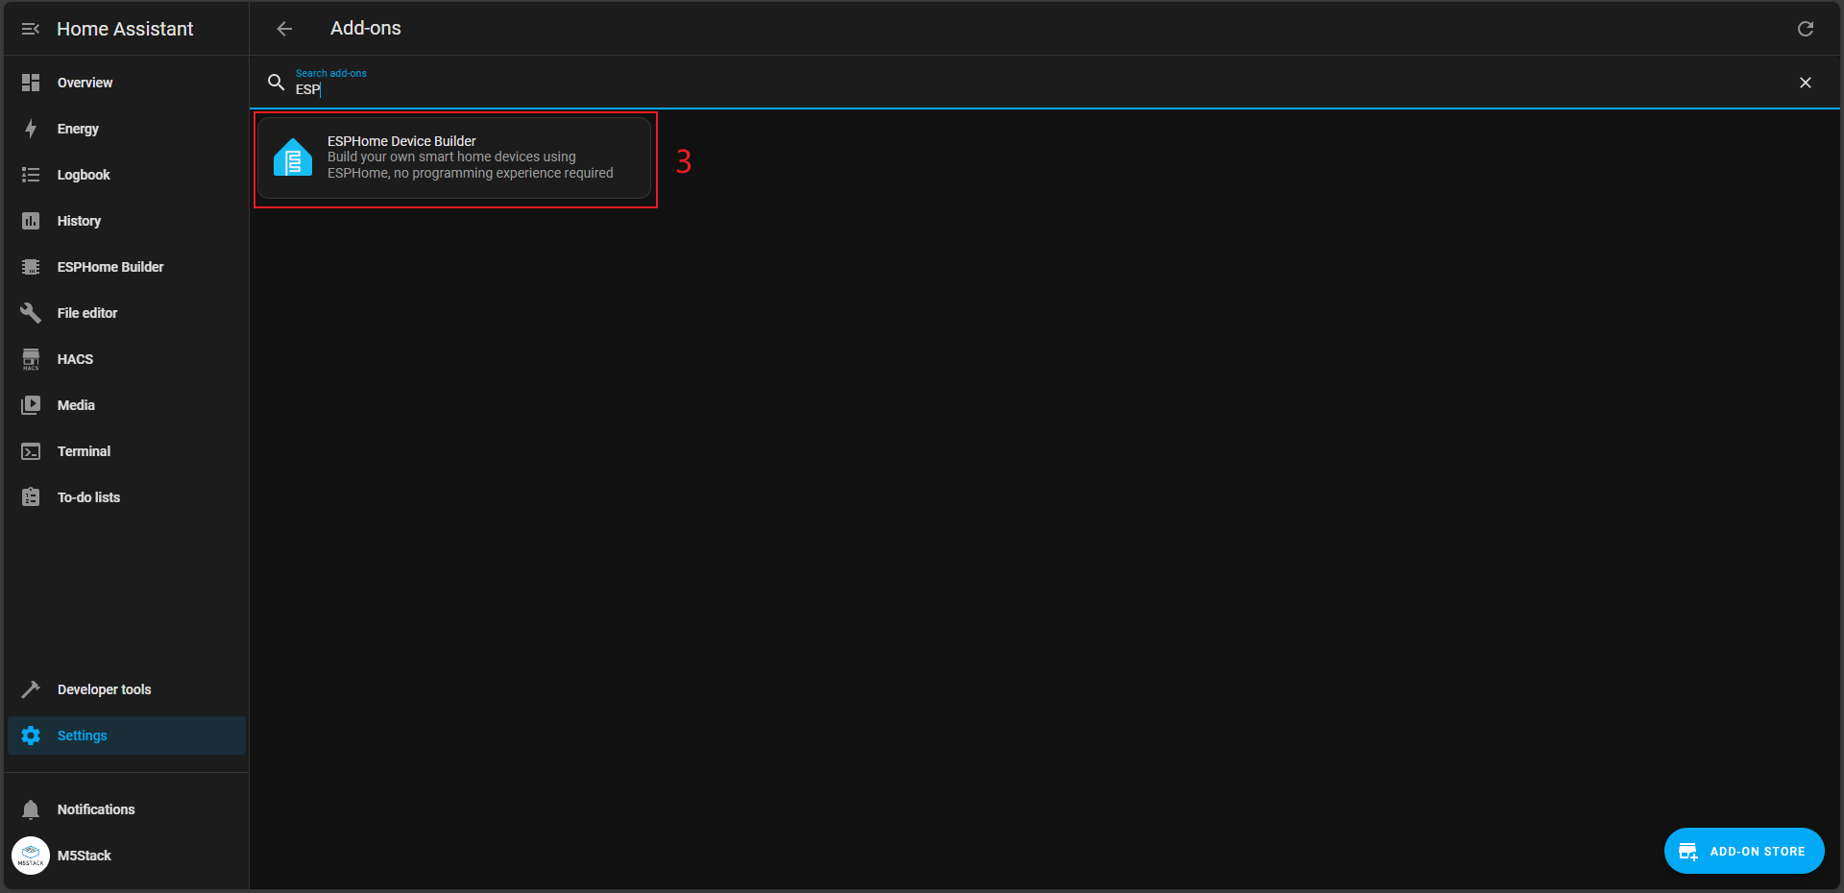Click the Media play icon
The width and height of the screenshot is (1844, 893).
point(31,405)
